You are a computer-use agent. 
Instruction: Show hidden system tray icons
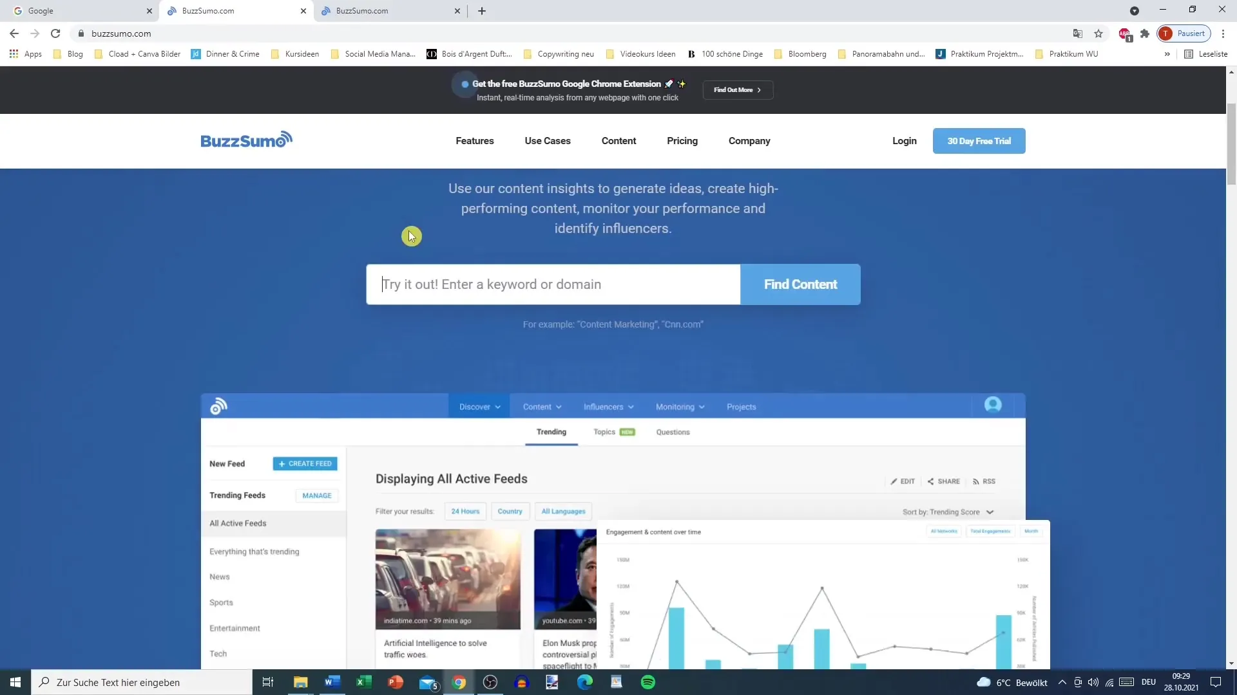pyautogui.click(x=1062, y=682)
